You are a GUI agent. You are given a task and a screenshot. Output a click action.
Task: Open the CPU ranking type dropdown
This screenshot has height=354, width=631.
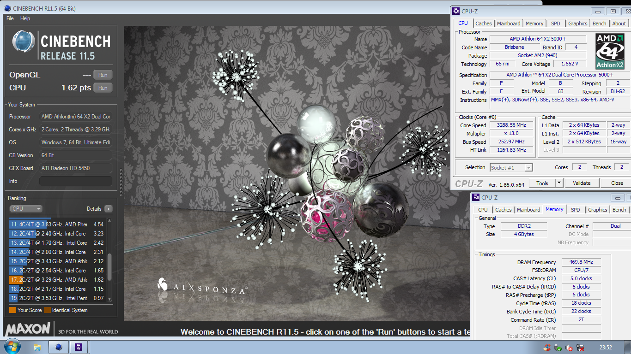26,209
